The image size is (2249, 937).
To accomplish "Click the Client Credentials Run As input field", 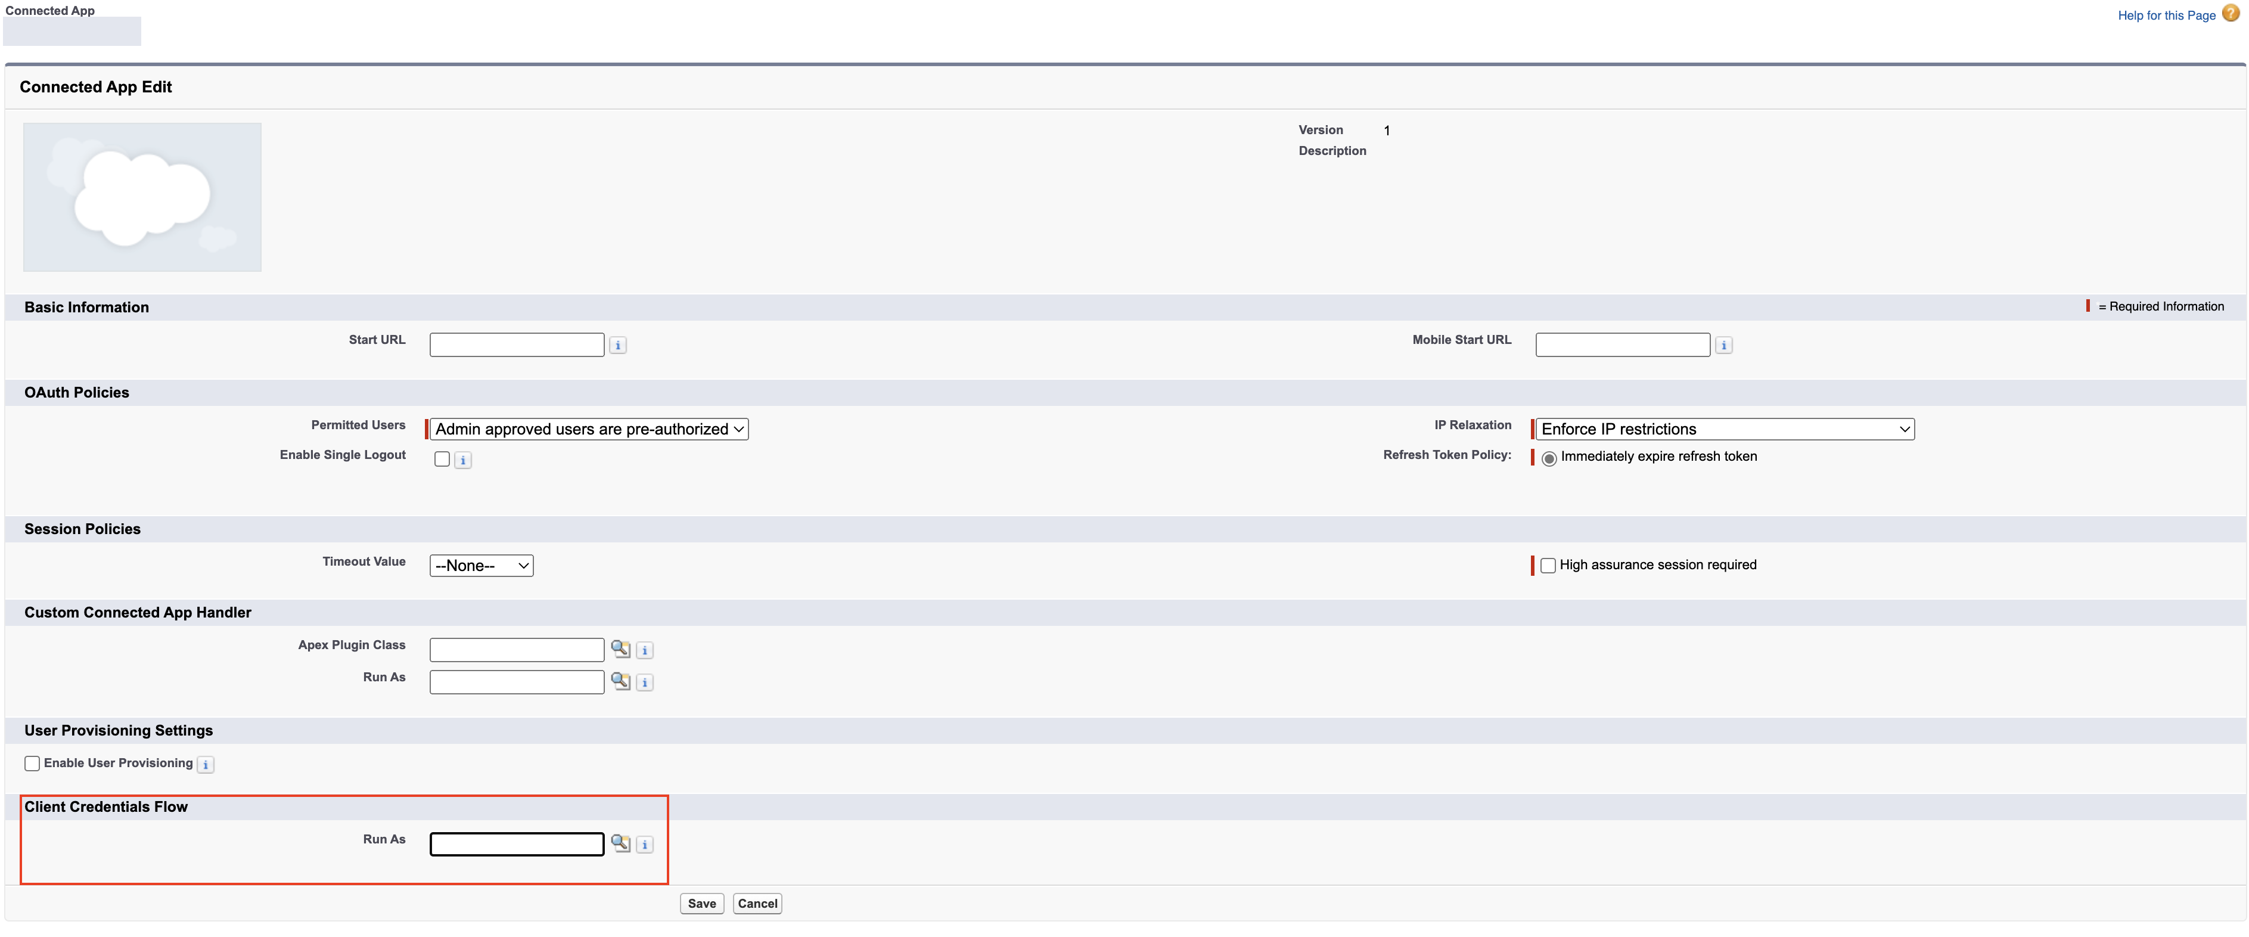I will pyautogui.click(x=517, y=845).
